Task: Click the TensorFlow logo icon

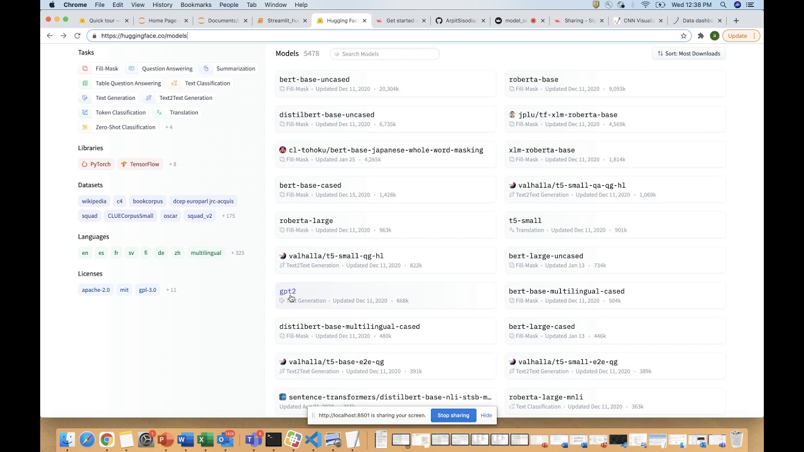Action: 124,164
